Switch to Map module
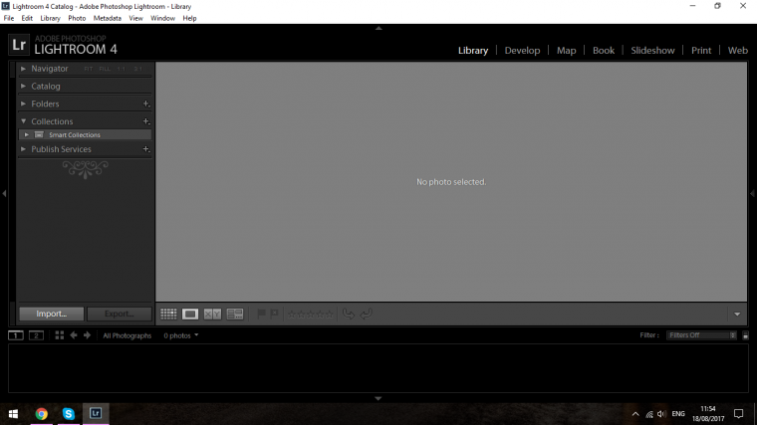The width and height of the screenshot is (757, 425). (567, 50)
